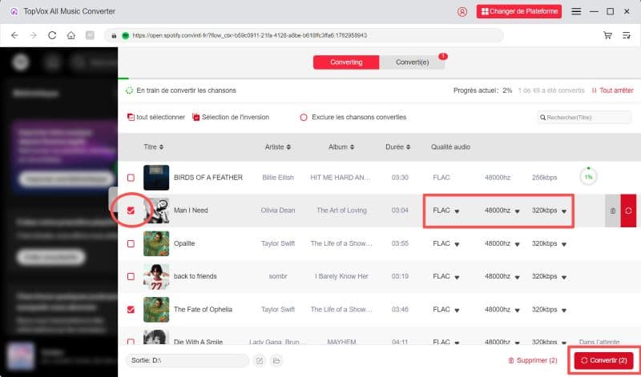Click artist name Olivia Dean
Image resolution: width=641 pixels, height=377 pixels.
278,211
